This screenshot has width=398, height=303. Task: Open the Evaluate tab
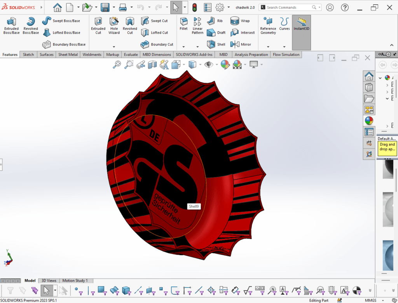(131, 55)
